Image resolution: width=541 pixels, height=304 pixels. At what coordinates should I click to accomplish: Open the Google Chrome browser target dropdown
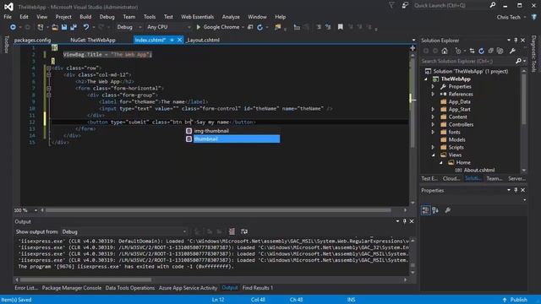(x=243, y=27)
